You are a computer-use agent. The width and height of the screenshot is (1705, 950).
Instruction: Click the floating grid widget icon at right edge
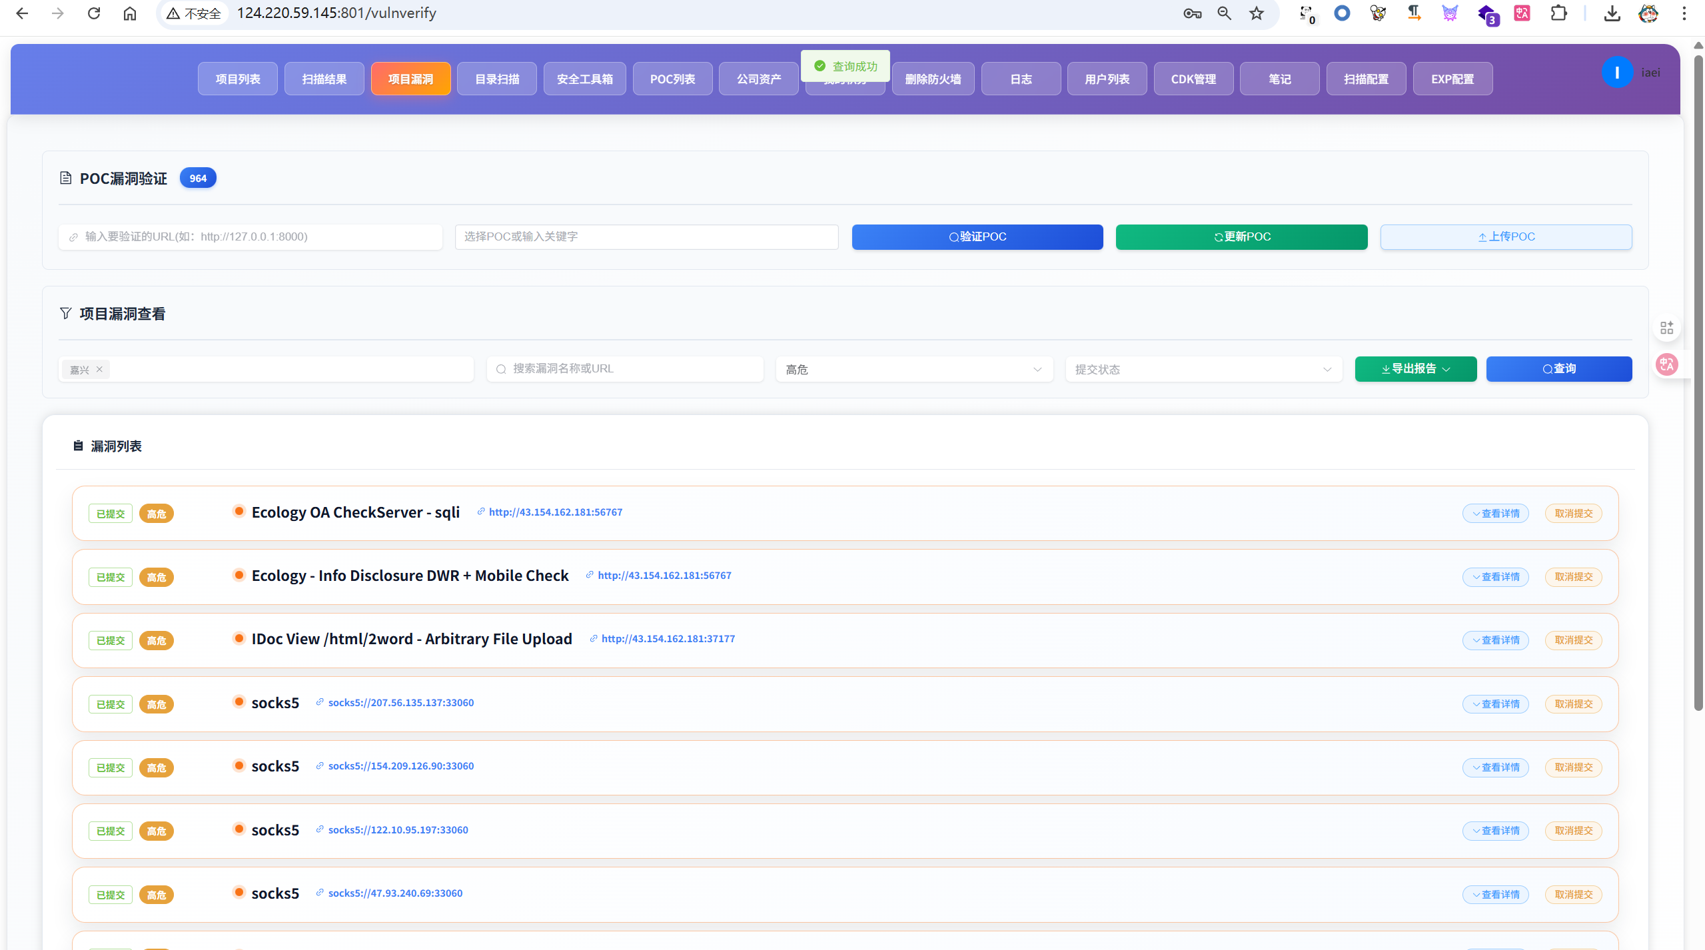pos(1667,328)
